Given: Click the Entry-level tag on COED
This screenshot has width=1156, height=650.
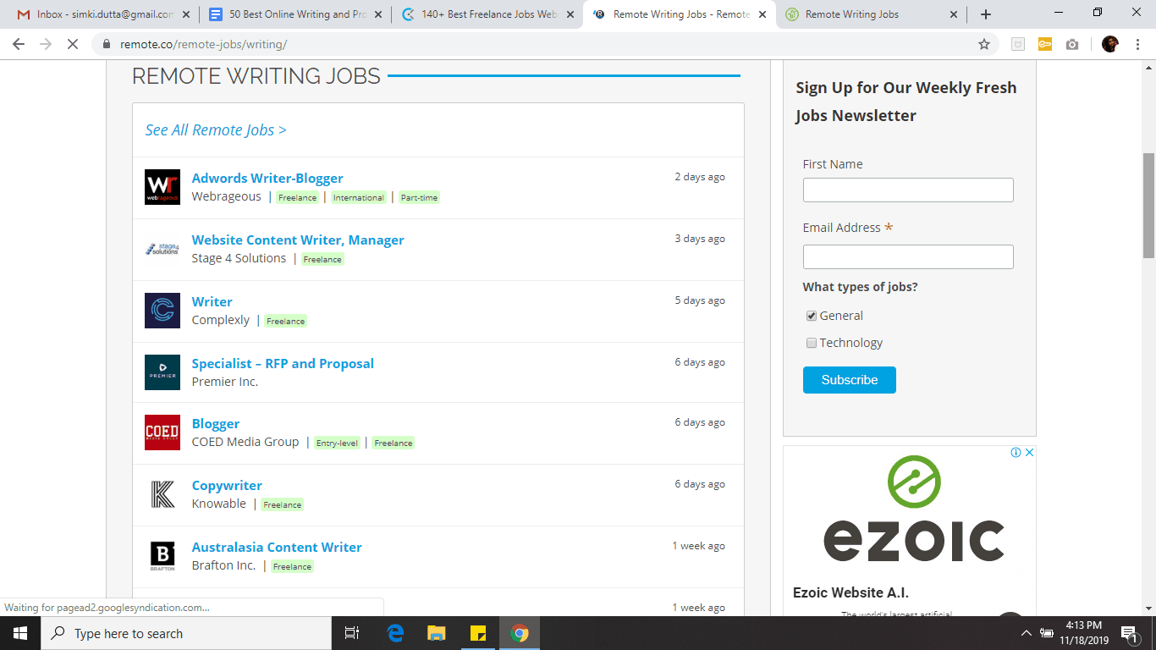Looking at the screenshot, I should 337,443.
